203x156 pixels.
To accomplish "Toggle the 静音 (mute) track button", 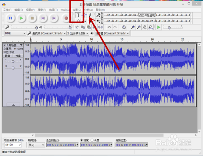I will (8, 56).
